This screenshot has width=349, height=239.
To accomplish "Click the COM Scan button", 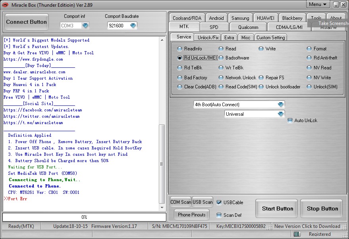I will (x=181, y=202).
